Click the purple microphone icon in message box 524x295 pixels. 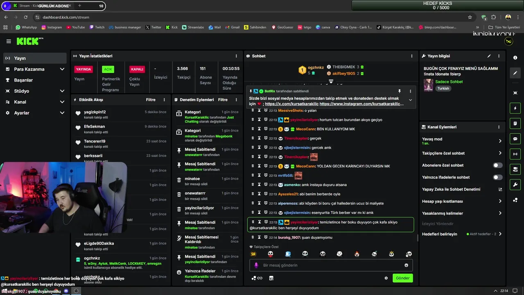coord(256,265)
